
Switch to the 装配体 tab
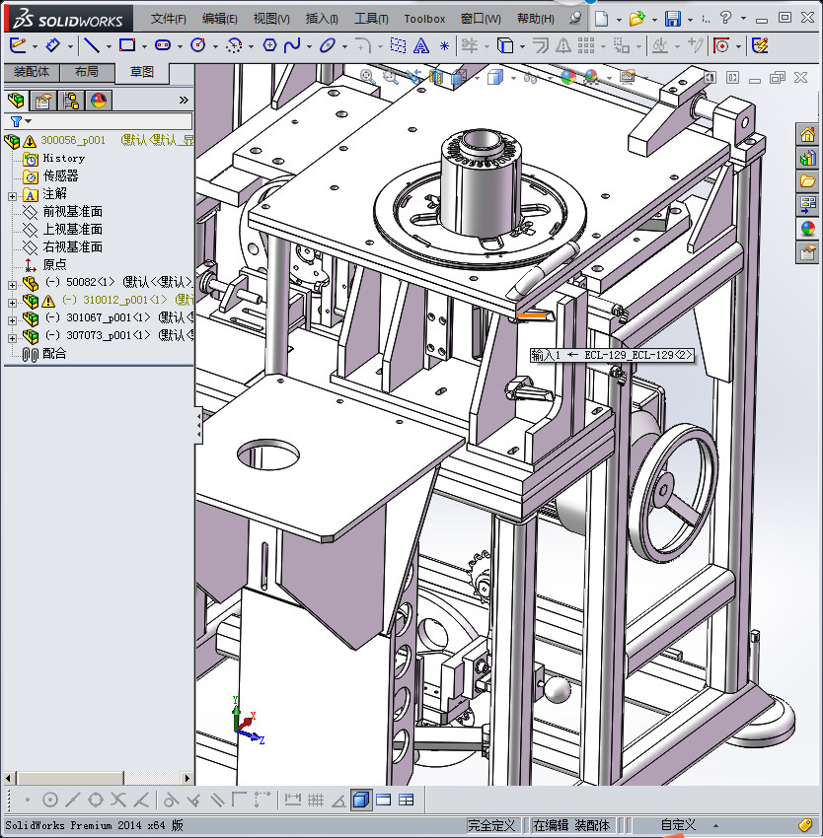[33, 72]
